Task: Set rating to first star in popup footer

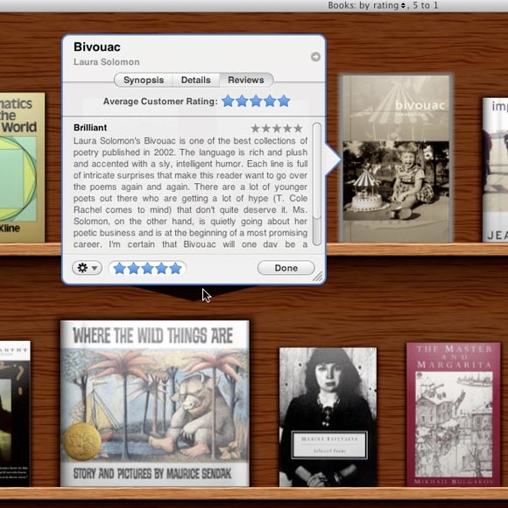Action: point(119,268)
